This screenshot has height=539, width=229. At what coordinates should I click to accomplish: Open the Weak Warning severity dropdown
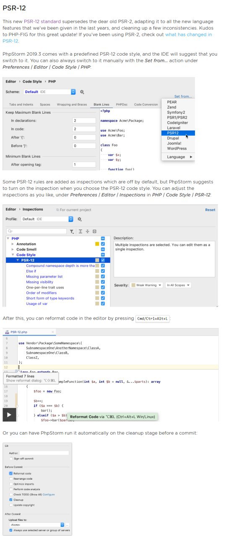(146, 285)
